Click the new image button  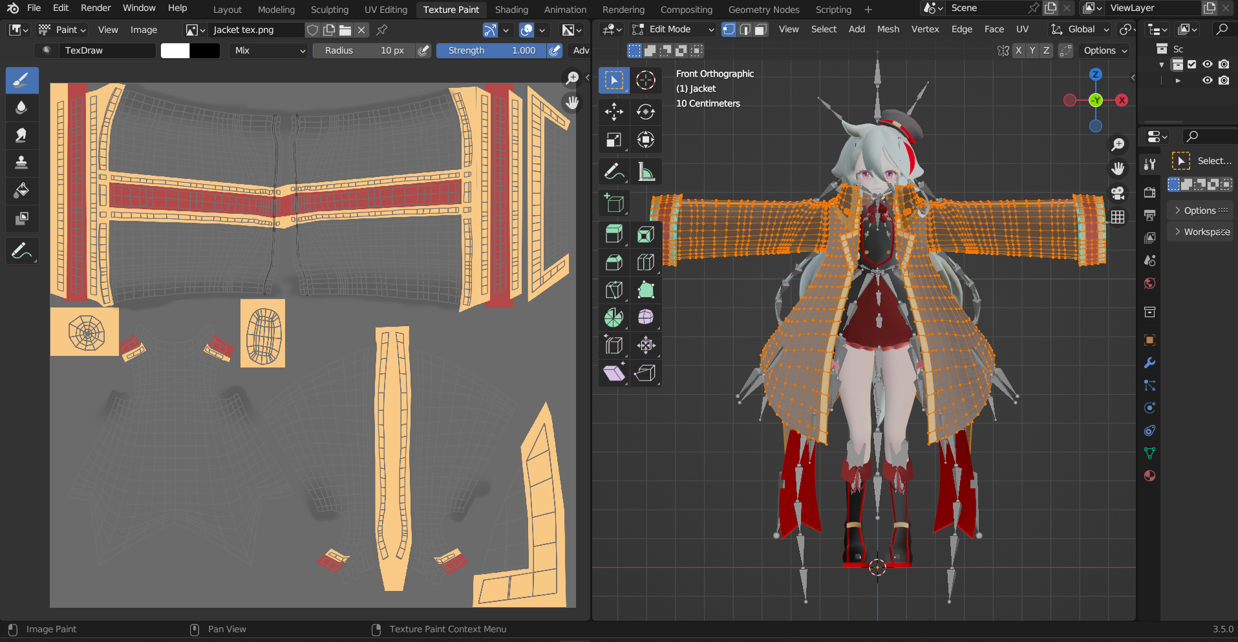tap(329, 30)
